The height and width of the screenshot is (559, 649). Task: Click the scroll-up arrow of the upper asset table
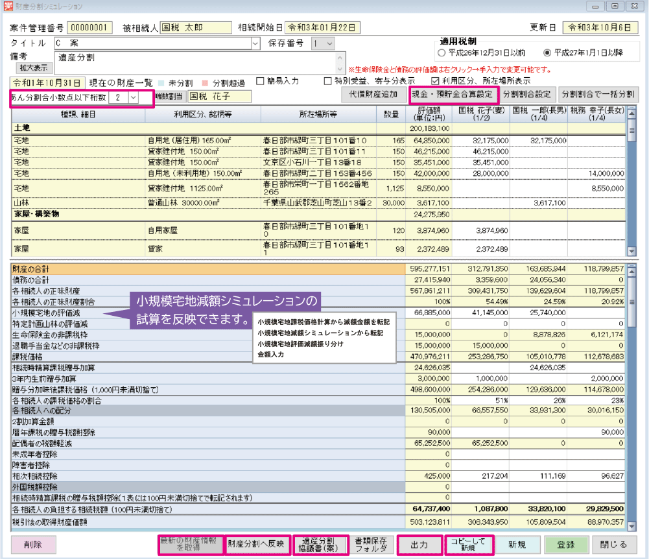tap(632, 113)
